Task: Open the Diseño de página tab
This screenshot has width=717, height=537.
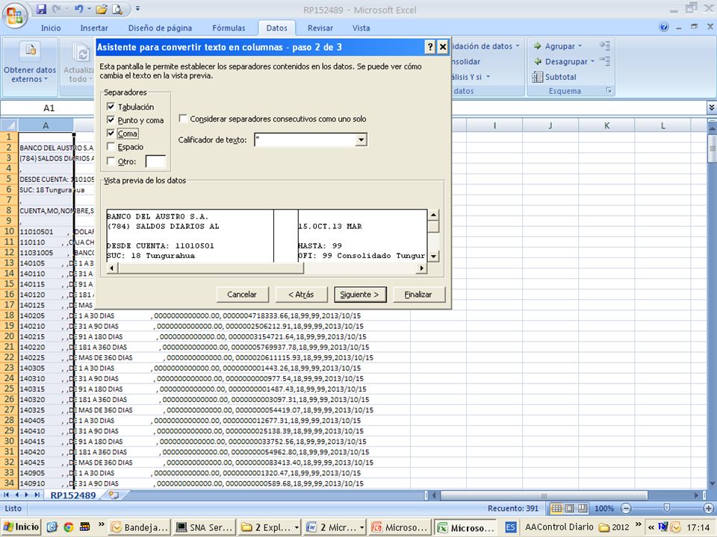Action: tap(160, 28)
